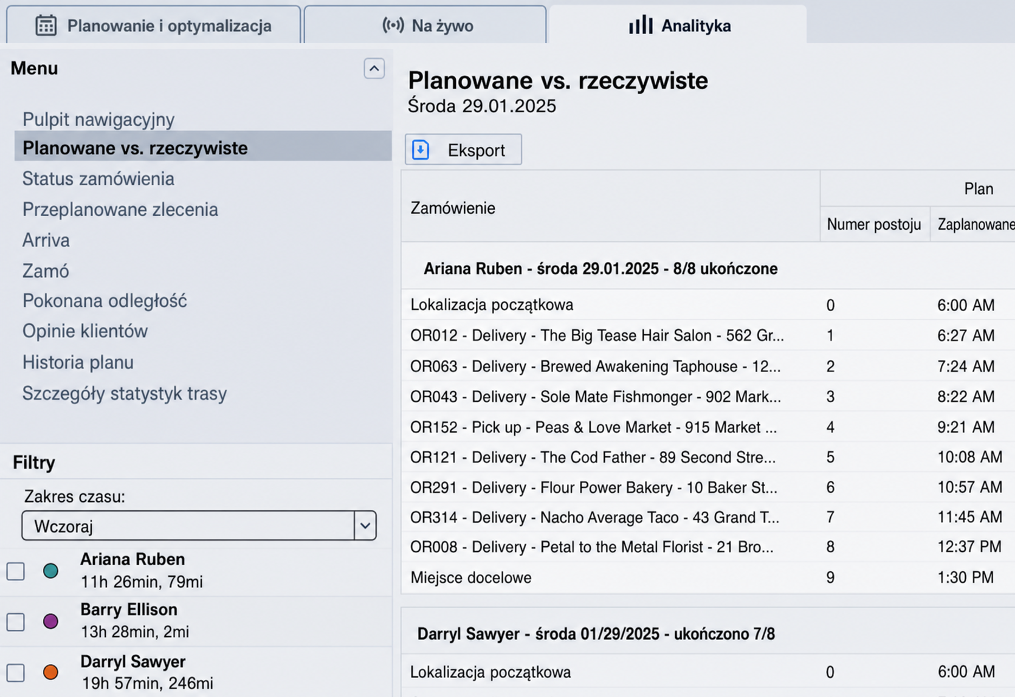Select Planowane vs. rzeczywiste in the menu
The image size is (1015, 697).
point(203,146)
